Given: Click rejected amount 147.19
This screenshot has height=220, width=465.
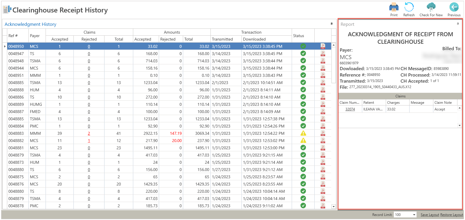Looking at the screenshot, I should coord(176,133).
